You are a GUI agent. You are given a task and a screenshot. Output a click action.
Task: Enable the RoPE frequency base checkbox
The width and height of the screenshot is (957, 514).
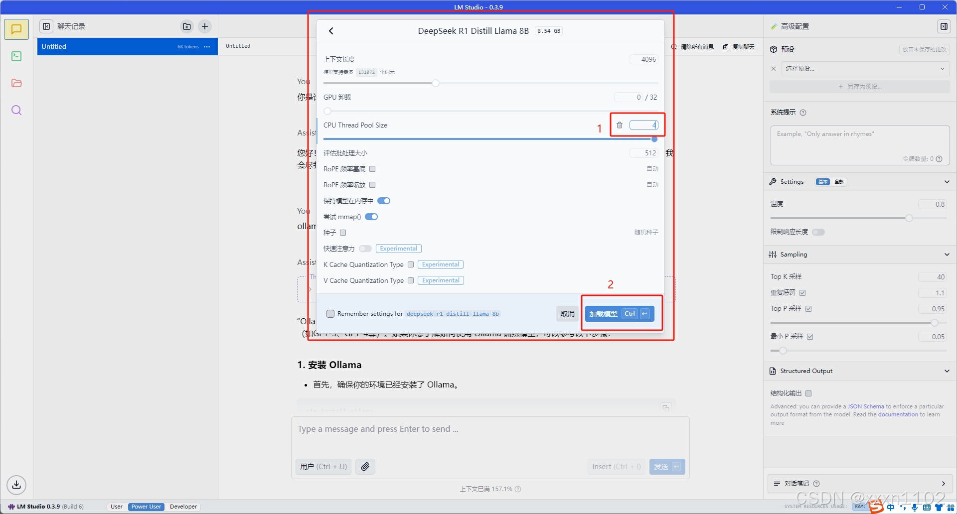[x=372, y=169]
